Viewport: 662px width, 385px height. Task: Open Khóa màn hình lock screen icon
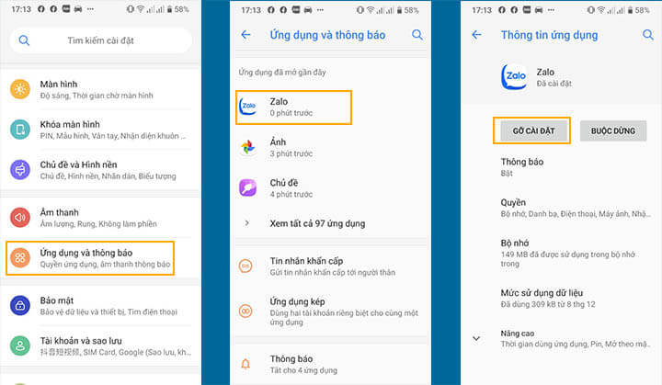20,130
